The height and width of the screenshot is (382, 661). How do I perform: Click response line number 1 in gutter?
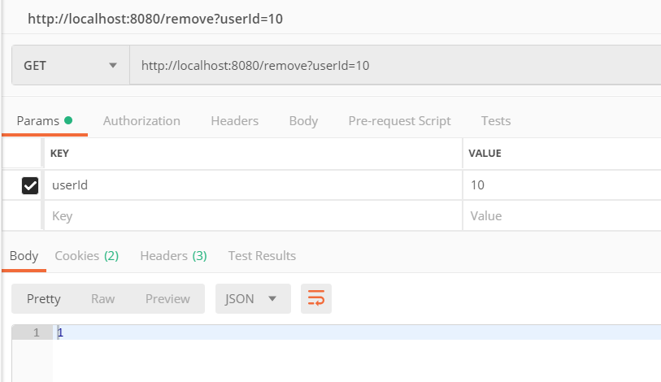(x=37, y=332)
